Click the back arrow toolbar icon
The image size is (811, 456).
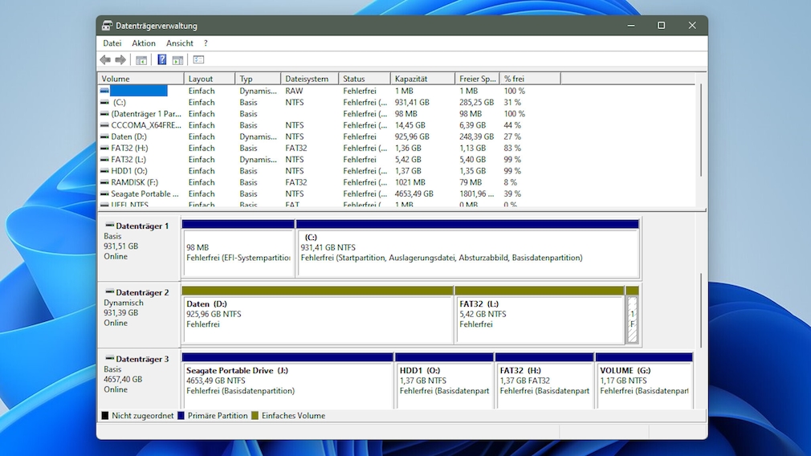(x=105, y=60)
